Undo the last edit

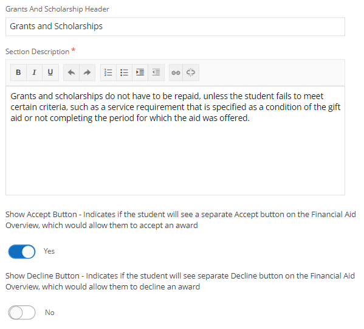coord(71,72)
